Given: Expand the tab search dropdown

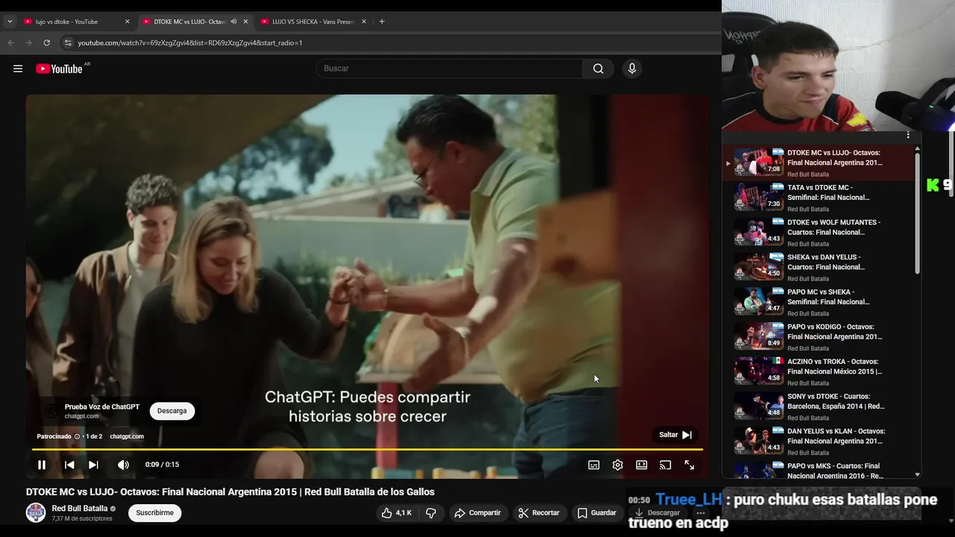Looking at the screenshot, I should click(10, 22).
